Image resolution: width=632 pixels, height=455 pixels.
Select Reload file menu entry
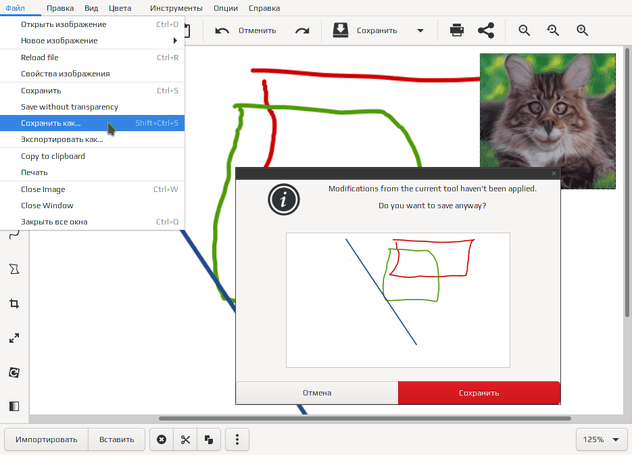[x=93, y=57]
